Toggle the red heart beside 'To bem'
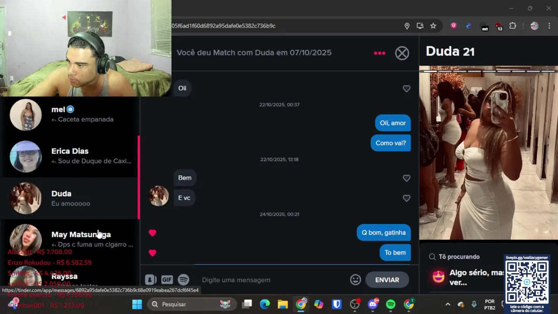Screen dimensions: 558x314 tap(152, 253)
